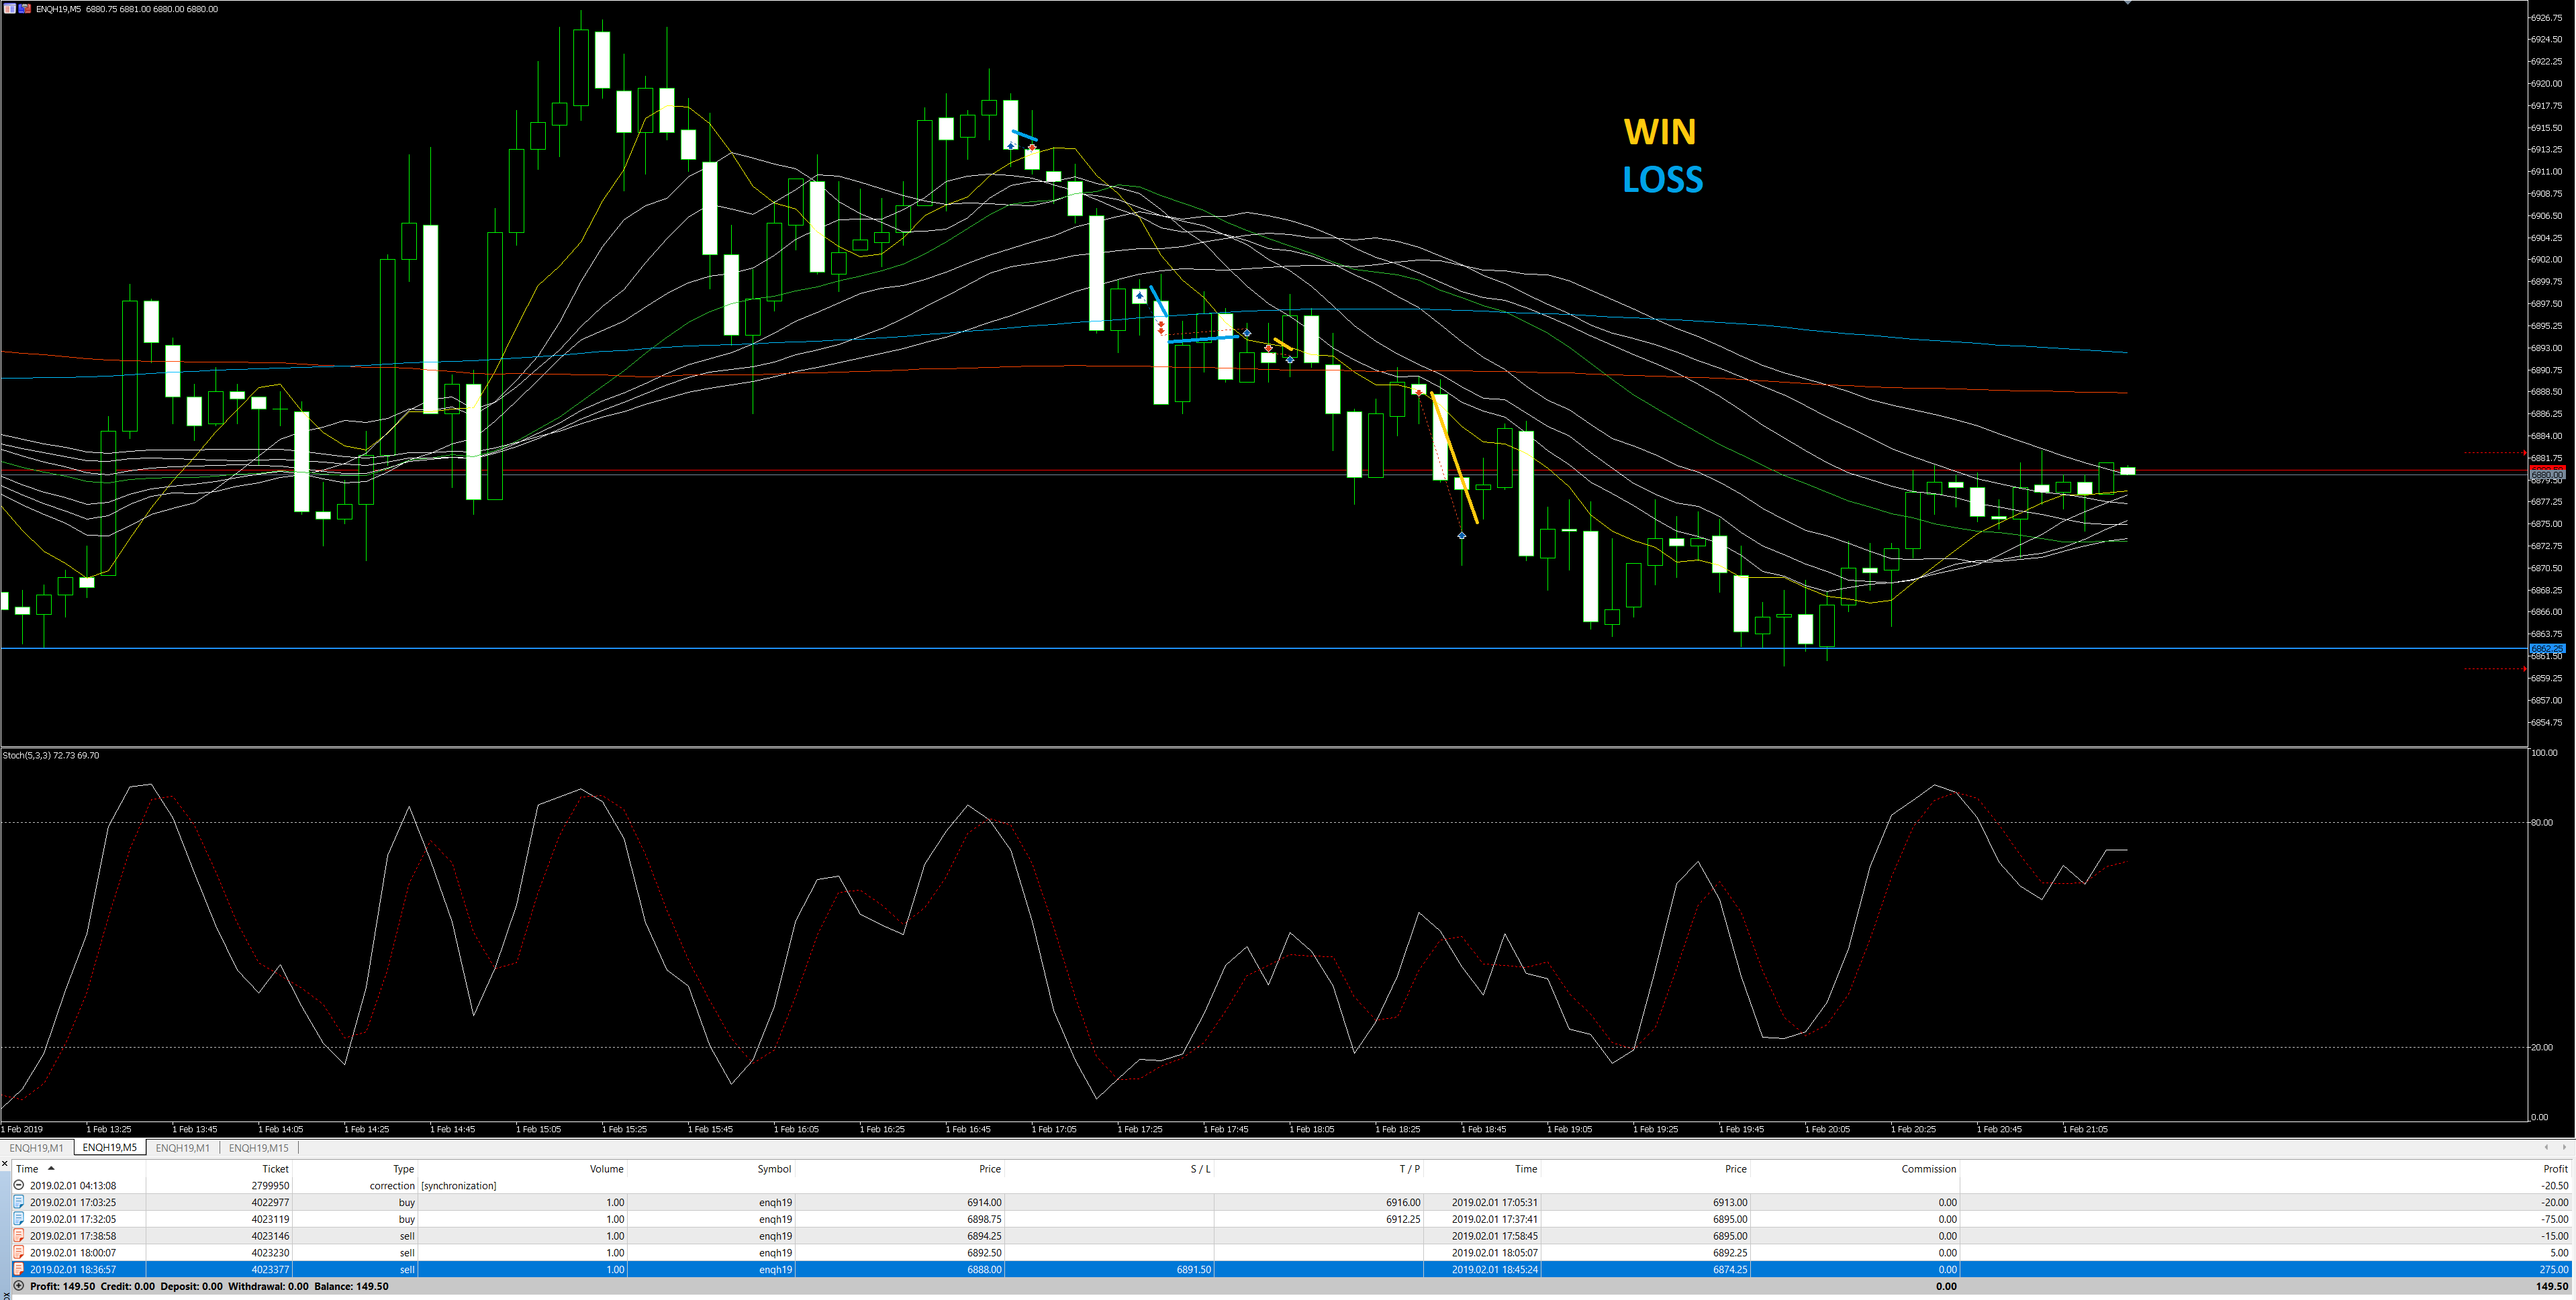Click the open price 6898.75 cell
Viewport: 2576px width, 1300px height.
(984, 1219)
